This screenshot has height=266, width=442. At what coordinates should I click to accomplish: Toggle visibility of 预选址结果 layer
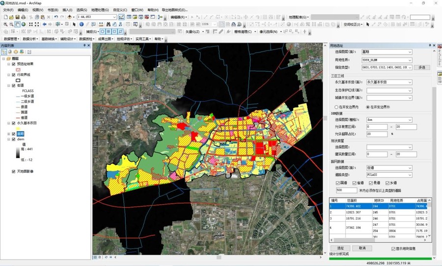click(x=14, y=64)
